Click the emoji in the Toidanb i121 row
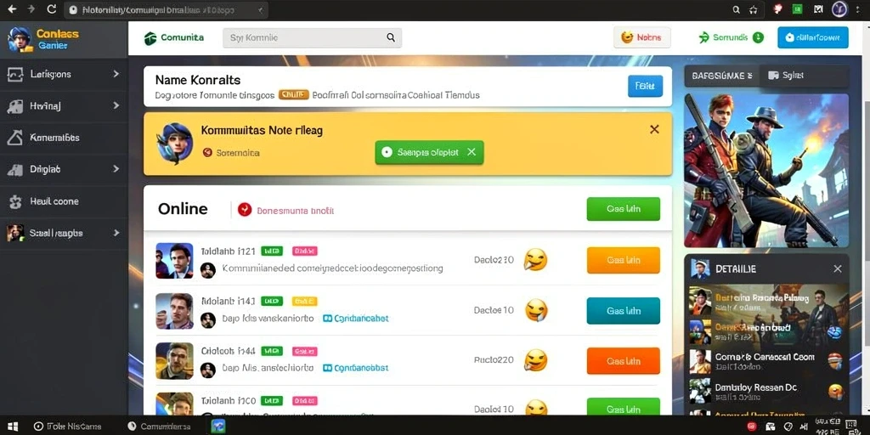 (535, 260)
